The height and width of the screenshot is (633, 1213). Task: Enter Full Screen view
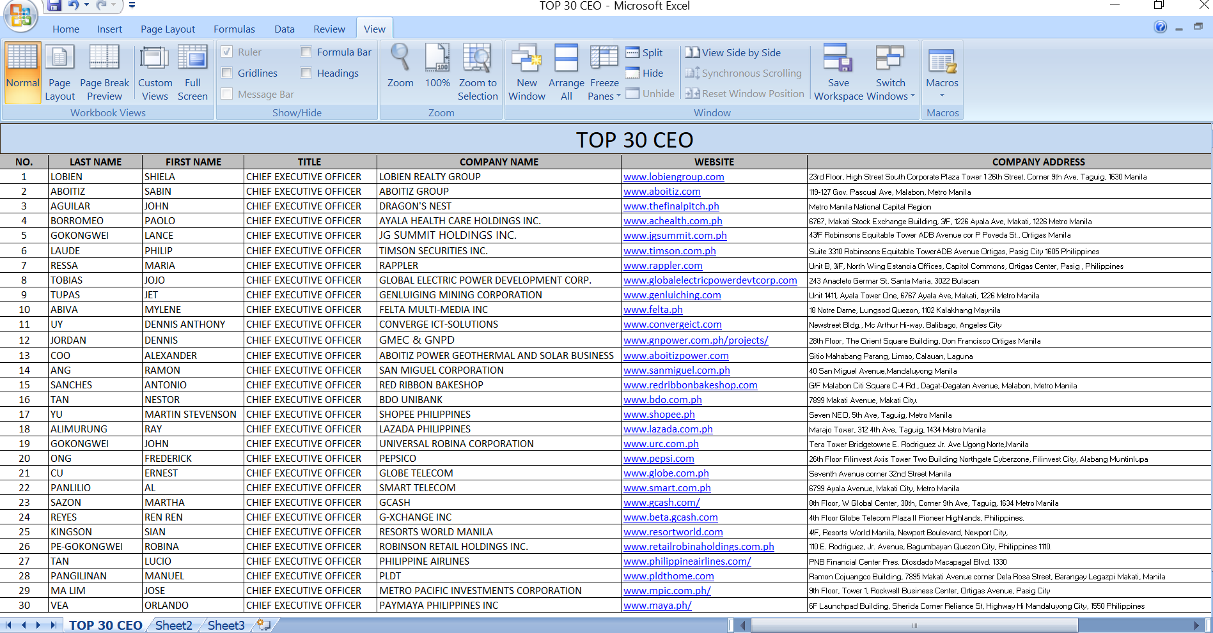tap(192, 72)
